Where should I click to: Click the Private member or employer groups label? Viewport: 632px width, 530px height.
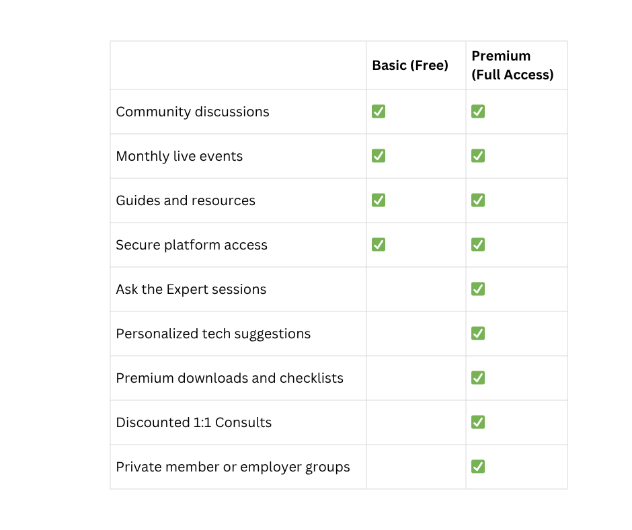(233, 467)
